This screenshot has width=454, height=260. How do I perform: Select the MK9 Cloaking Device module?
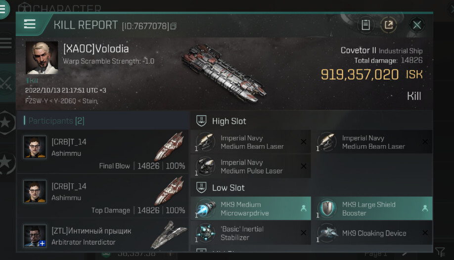tap(372, 233)
